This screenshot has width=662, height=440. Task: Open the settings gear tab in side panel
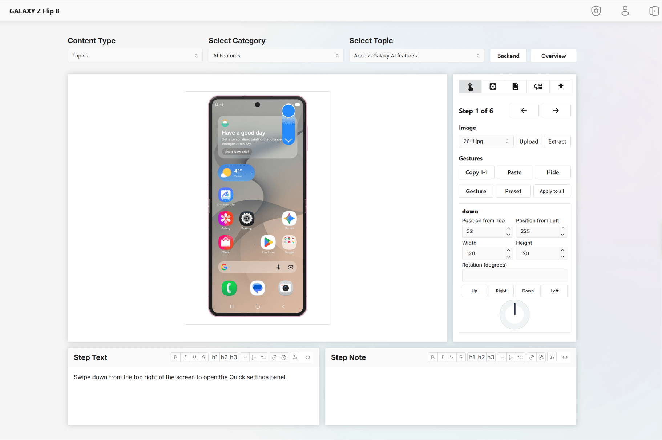click(x=493, y=87)
